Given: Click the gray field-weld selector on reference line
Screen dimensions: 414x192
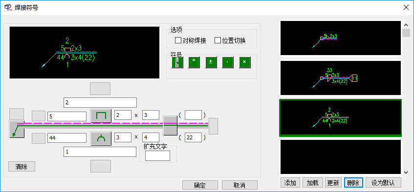Looking at the screenshot, I should coord(170,125).
